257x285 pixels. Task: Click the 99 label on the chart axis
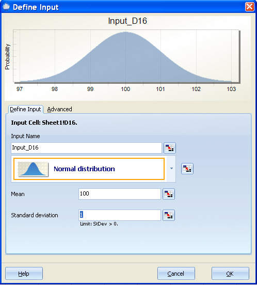[90, 89]
